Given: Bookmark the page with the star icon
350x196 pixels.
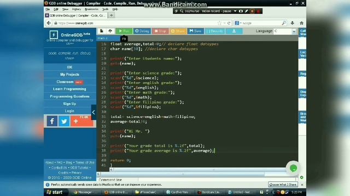Looking at the screenshot, I should (x=219, y=23).
